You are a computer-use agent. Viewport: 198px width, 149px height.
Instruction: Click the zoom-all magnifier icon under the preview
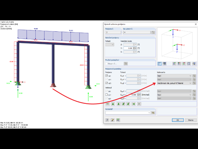(x=194, y=64)
